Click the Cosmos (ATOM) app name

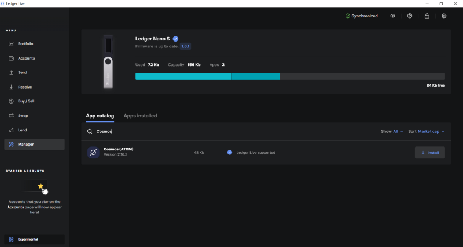point(119,149)
